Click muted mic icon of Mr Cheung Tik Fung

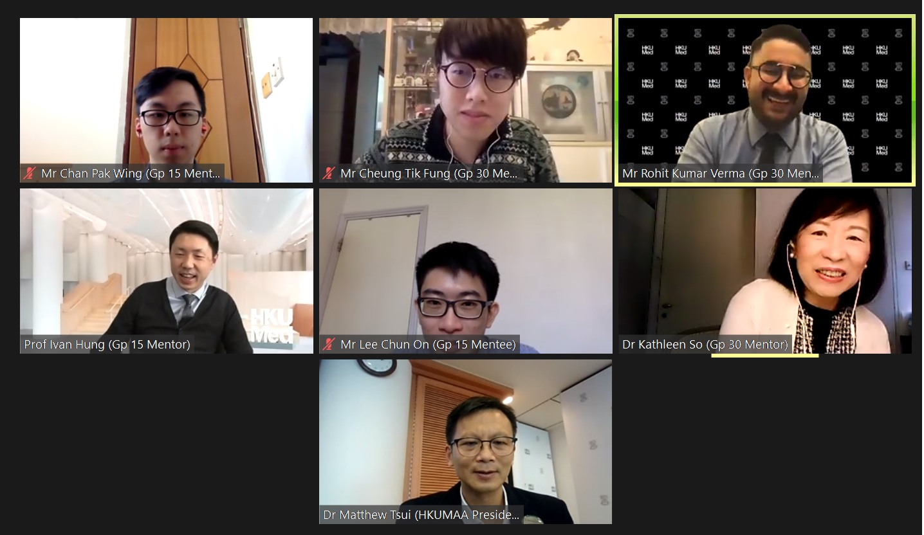tap(329, 173)
